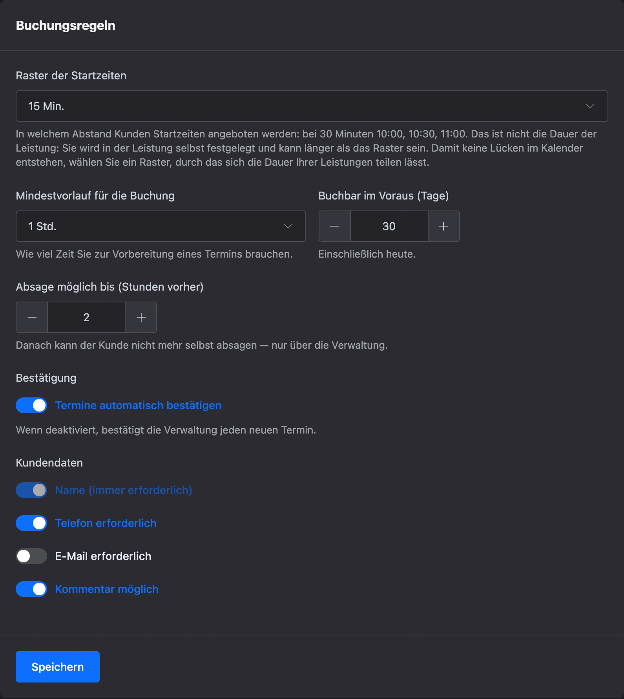Click the Einschließlich heute hint text
Screen dimensions: 624x699
(367, 254)
